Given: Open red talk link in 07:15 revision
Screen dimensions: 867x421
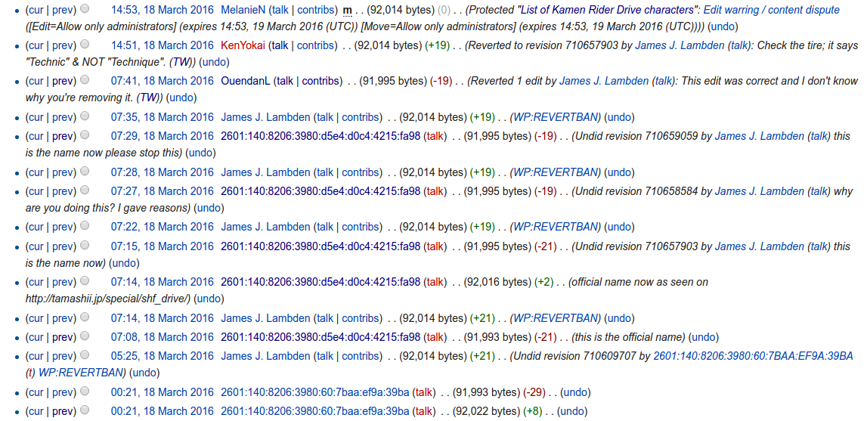Looking at the screenshot, I should 435,246.
